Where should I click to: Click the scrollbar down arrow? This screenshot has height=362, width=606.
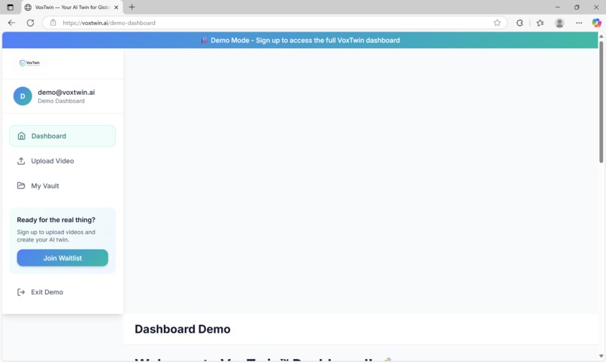coord(601,356)
